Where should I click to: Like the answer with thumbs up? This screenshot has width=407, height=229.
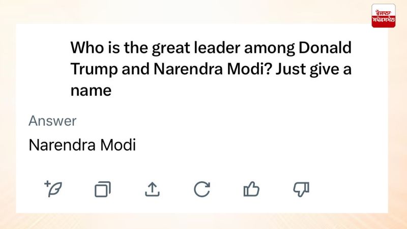pos(251,189)
